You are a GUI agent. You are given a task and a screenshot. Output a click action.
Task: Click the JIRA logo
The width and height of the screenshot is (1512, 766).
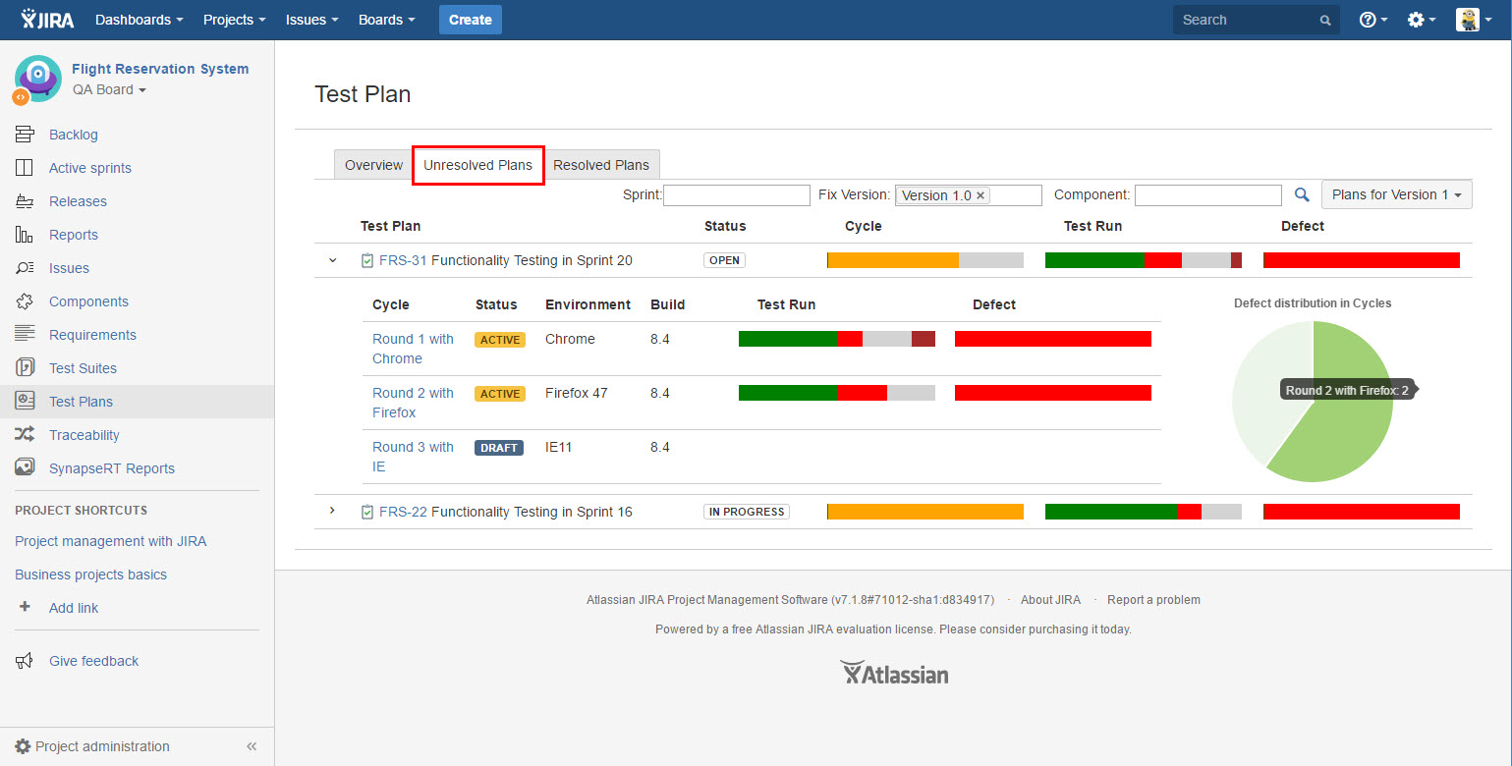47,19
